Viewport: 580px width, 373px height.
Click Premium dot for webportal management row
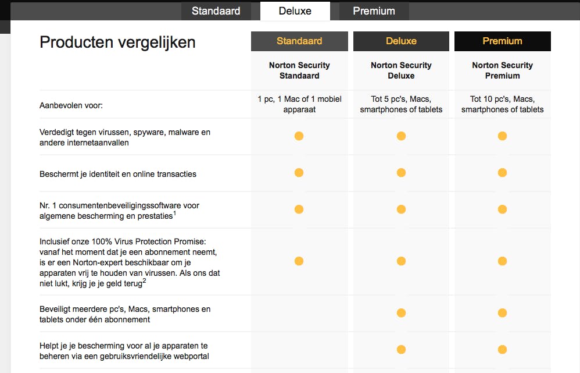pos(502,350)
